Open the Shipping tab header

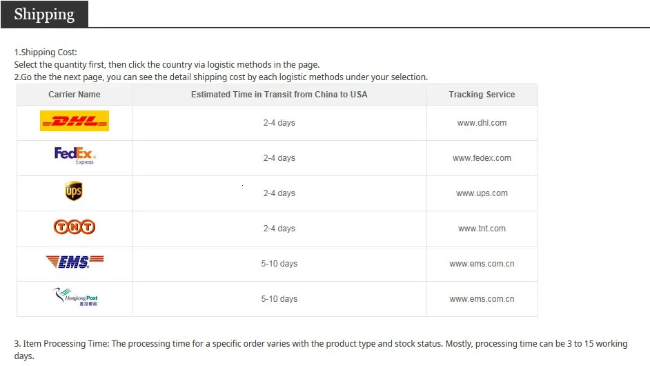(x=44, y=14)
